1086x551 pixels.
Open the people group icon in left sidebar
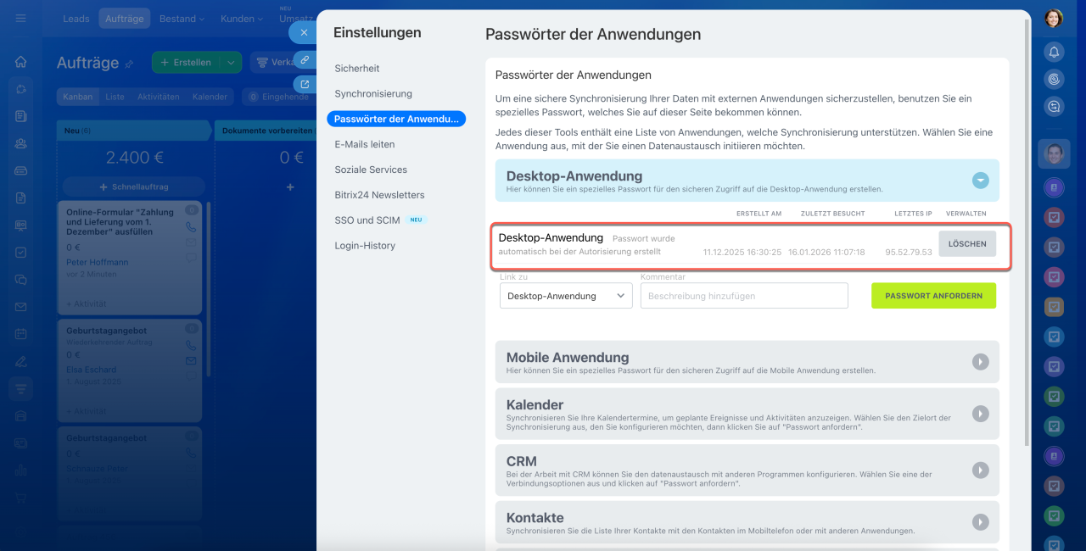21,142
